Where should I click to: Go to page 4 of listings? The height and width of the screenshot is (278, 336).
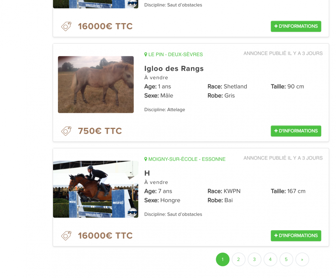pyautogui.click(x=270, y=260)
